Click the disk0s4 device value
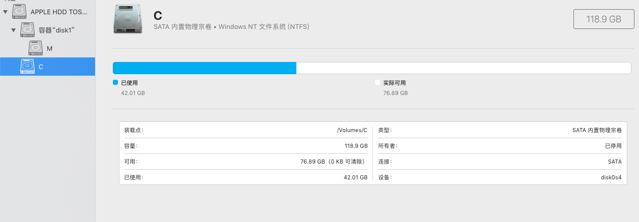 point(611,177)
